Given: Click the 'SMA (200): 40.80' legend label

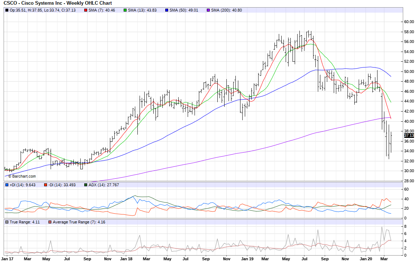Looking at the screenshot, I should coord(227,10).
